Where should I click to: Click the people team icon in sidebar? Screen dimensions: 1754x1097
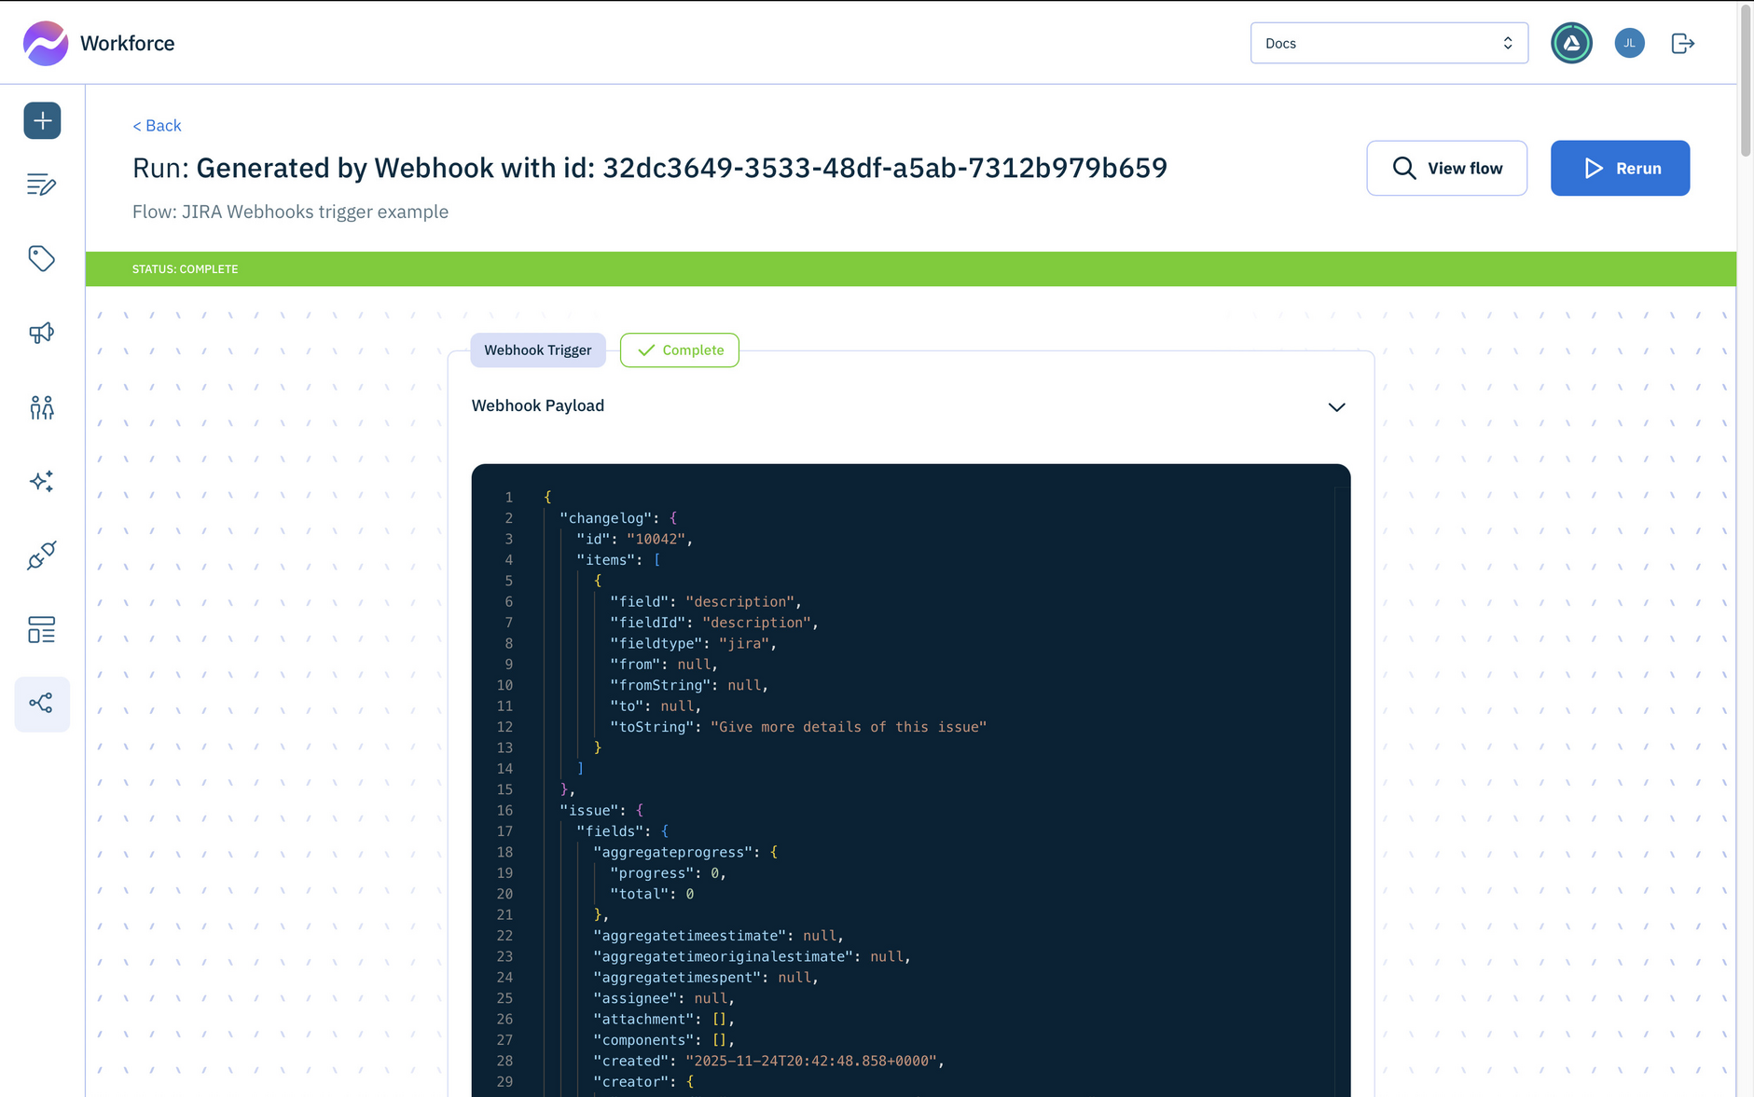click(42, 407)
